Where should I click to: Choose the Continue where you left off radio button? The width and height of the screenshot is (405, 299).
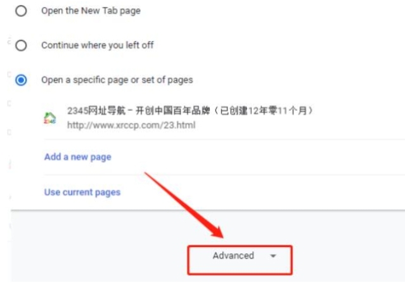21,46
